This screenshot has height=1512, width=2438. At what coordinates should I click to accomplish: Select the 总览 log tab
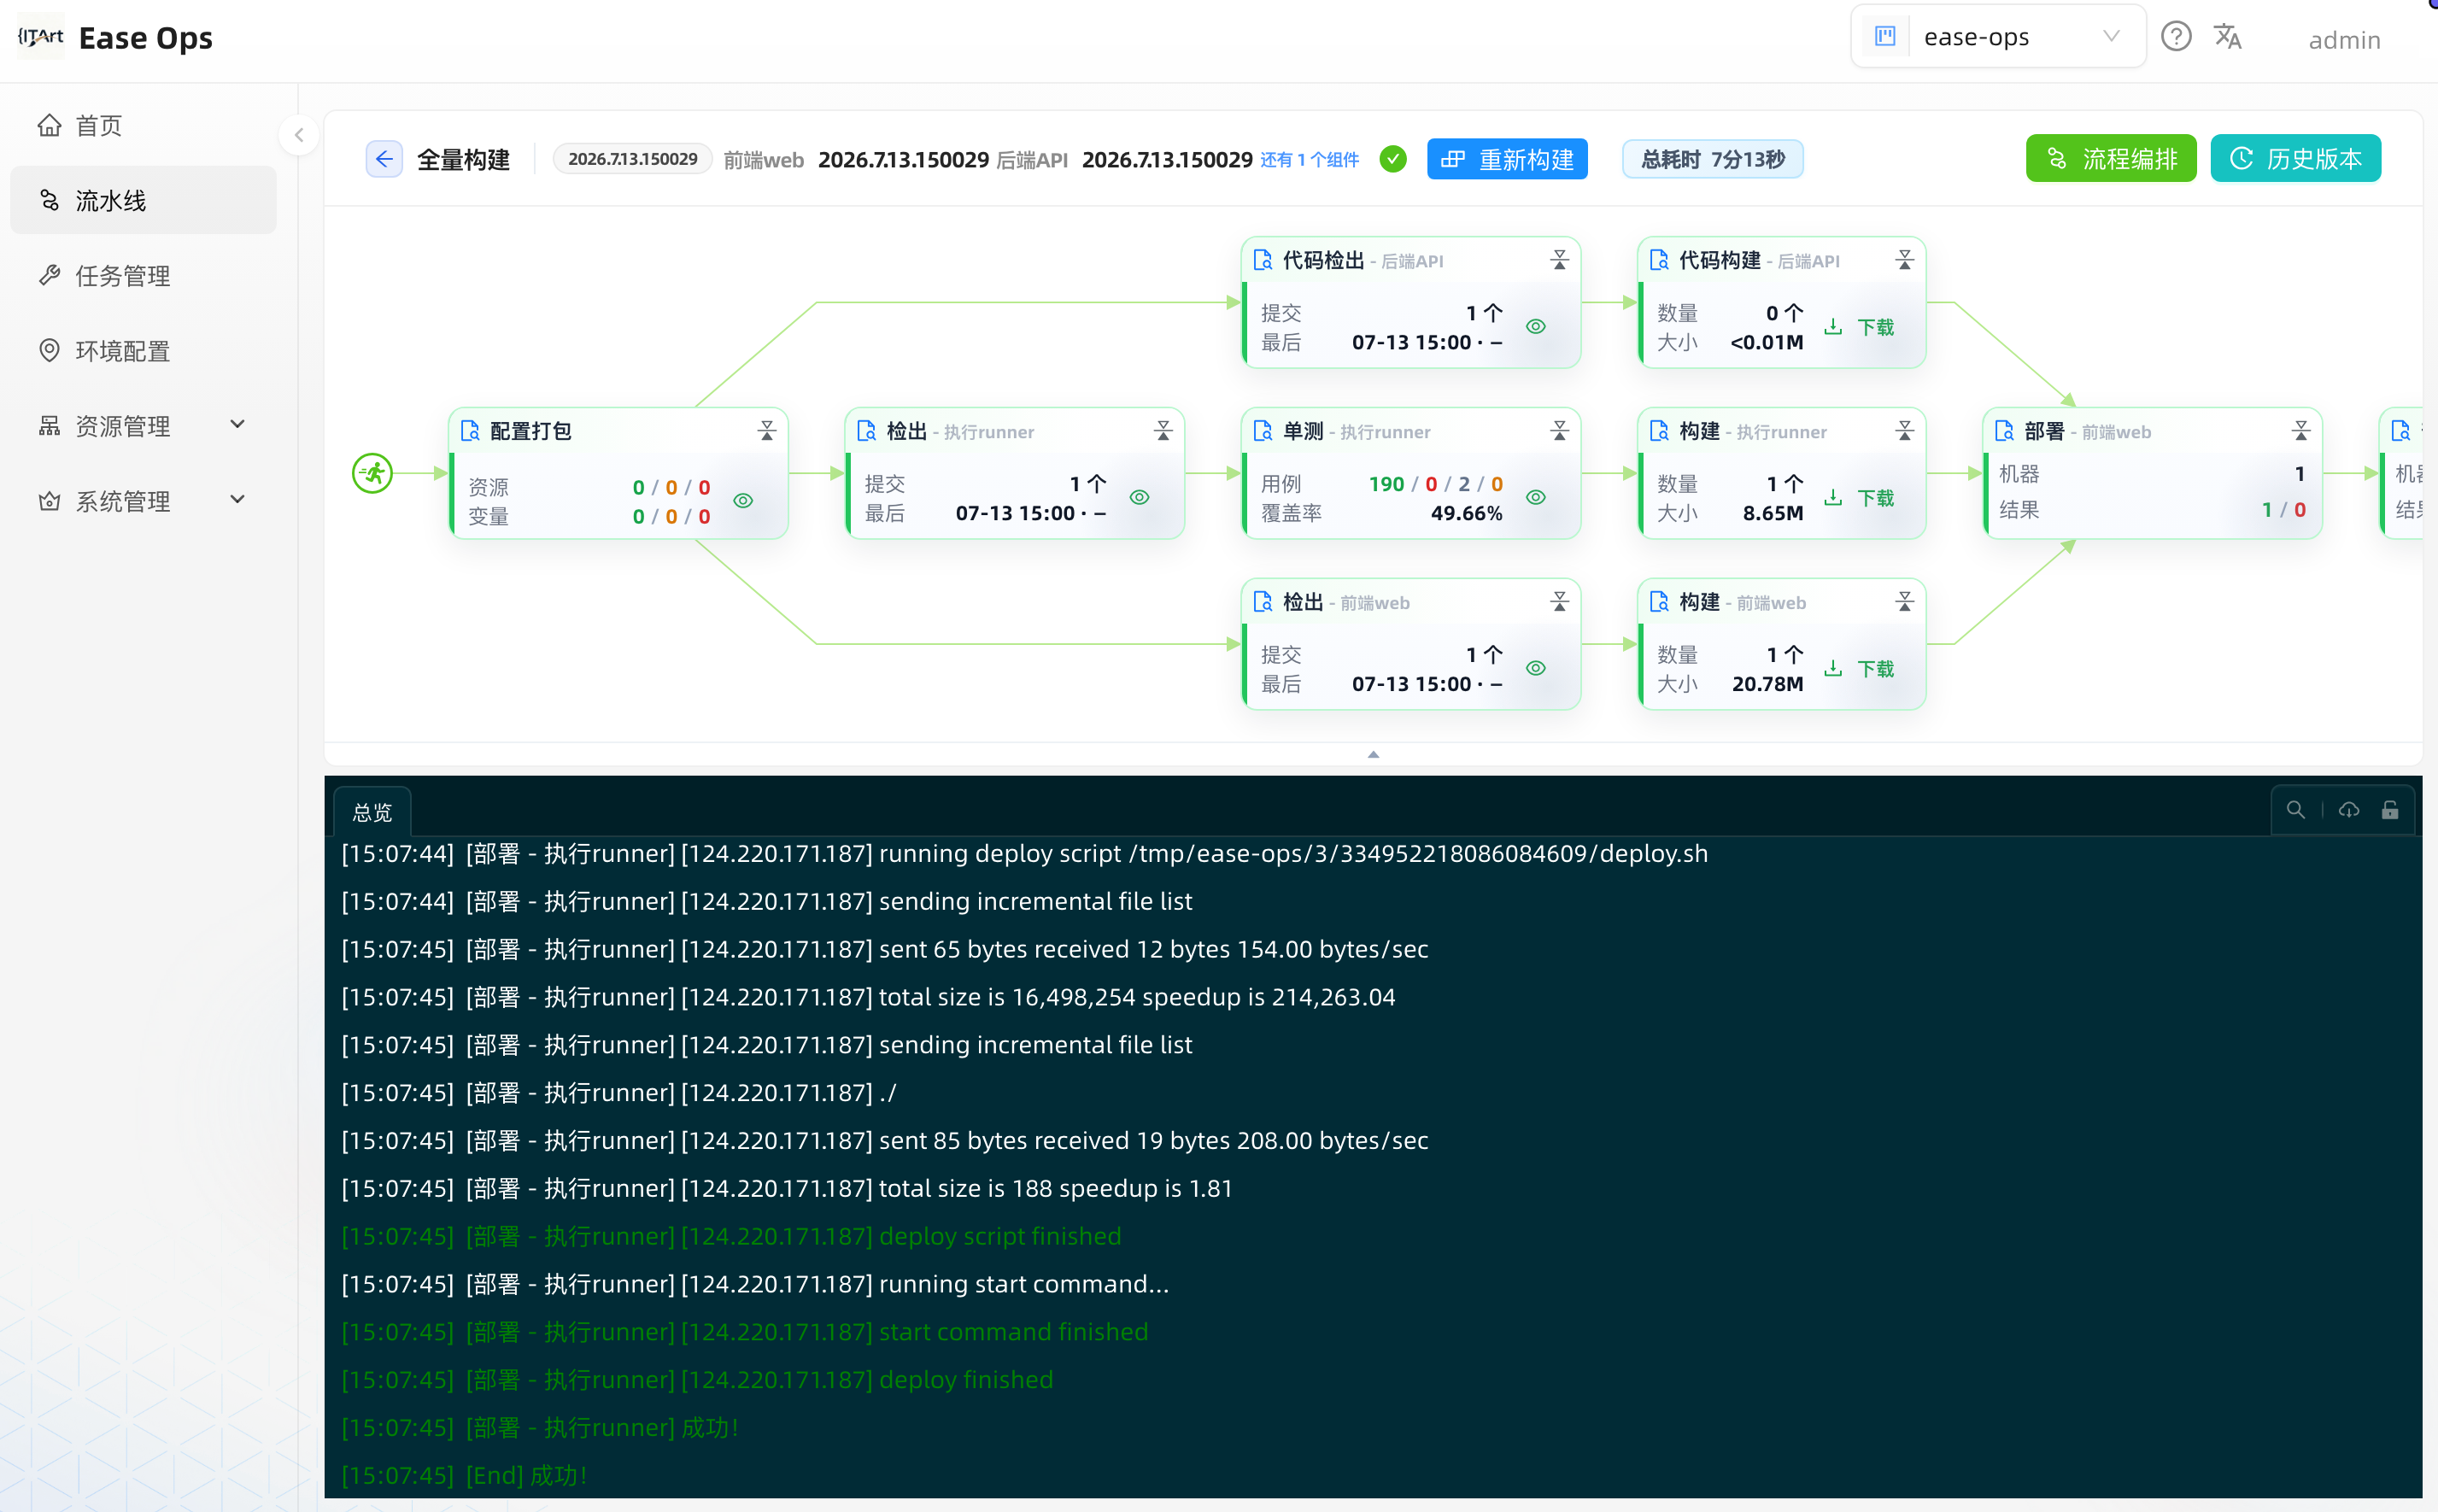[x=373, y=812]
